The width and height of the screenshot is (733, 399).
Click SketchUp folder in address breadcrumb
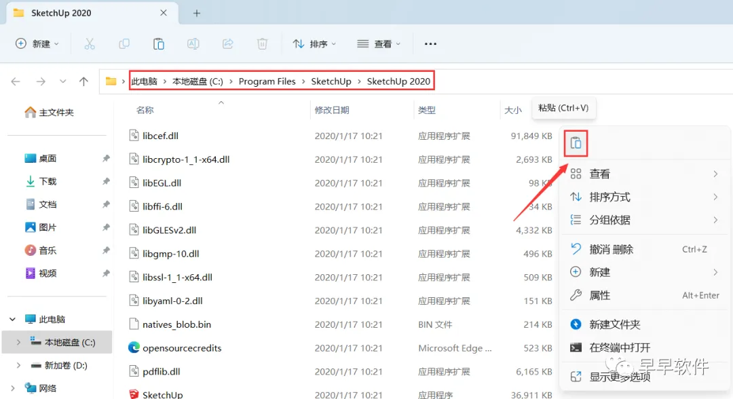pos(331,81)
